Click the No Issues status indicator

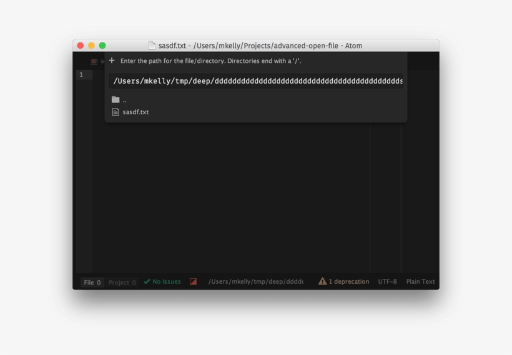tap(162, 281)
